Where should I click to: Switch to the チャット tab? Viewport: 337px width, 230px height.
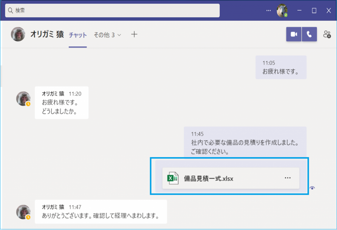point(78,35)
